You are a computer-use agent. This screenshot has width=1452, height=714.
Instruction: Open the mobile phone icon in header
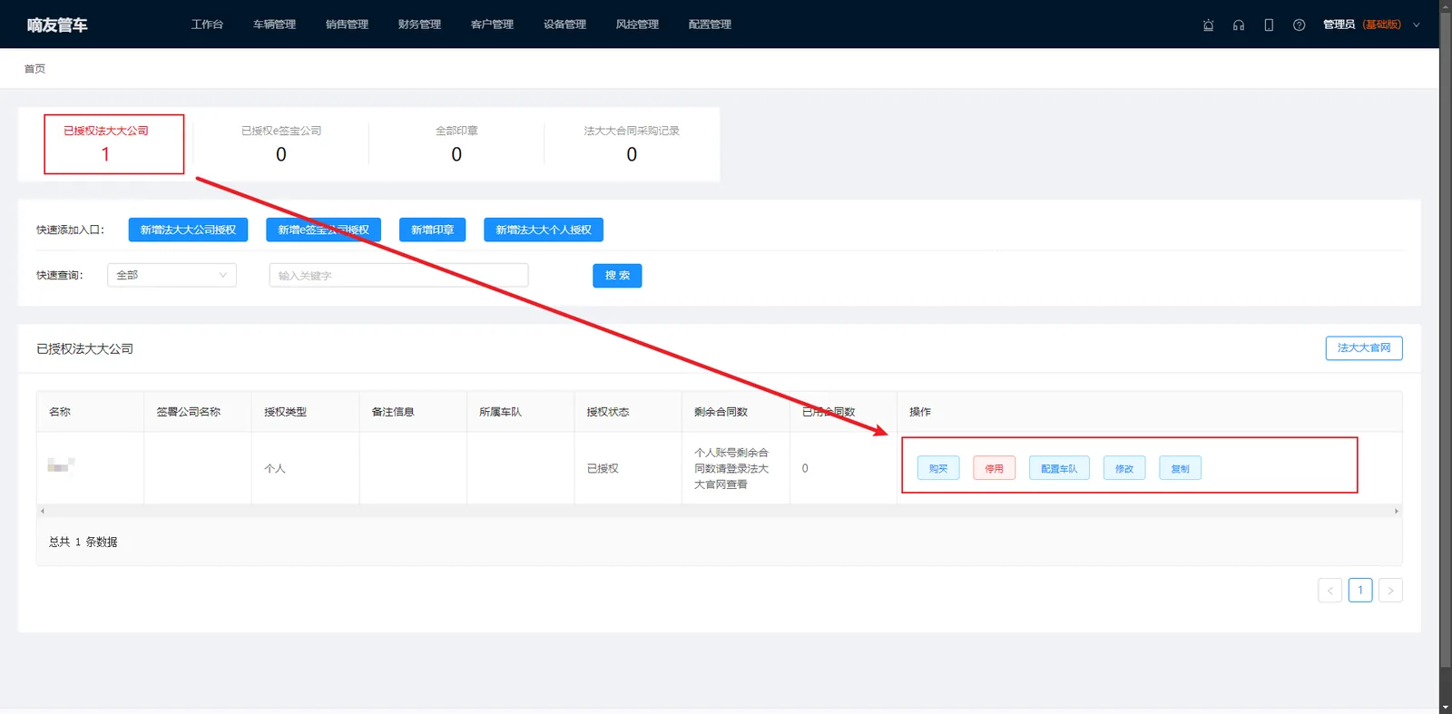coord(1269,25)
